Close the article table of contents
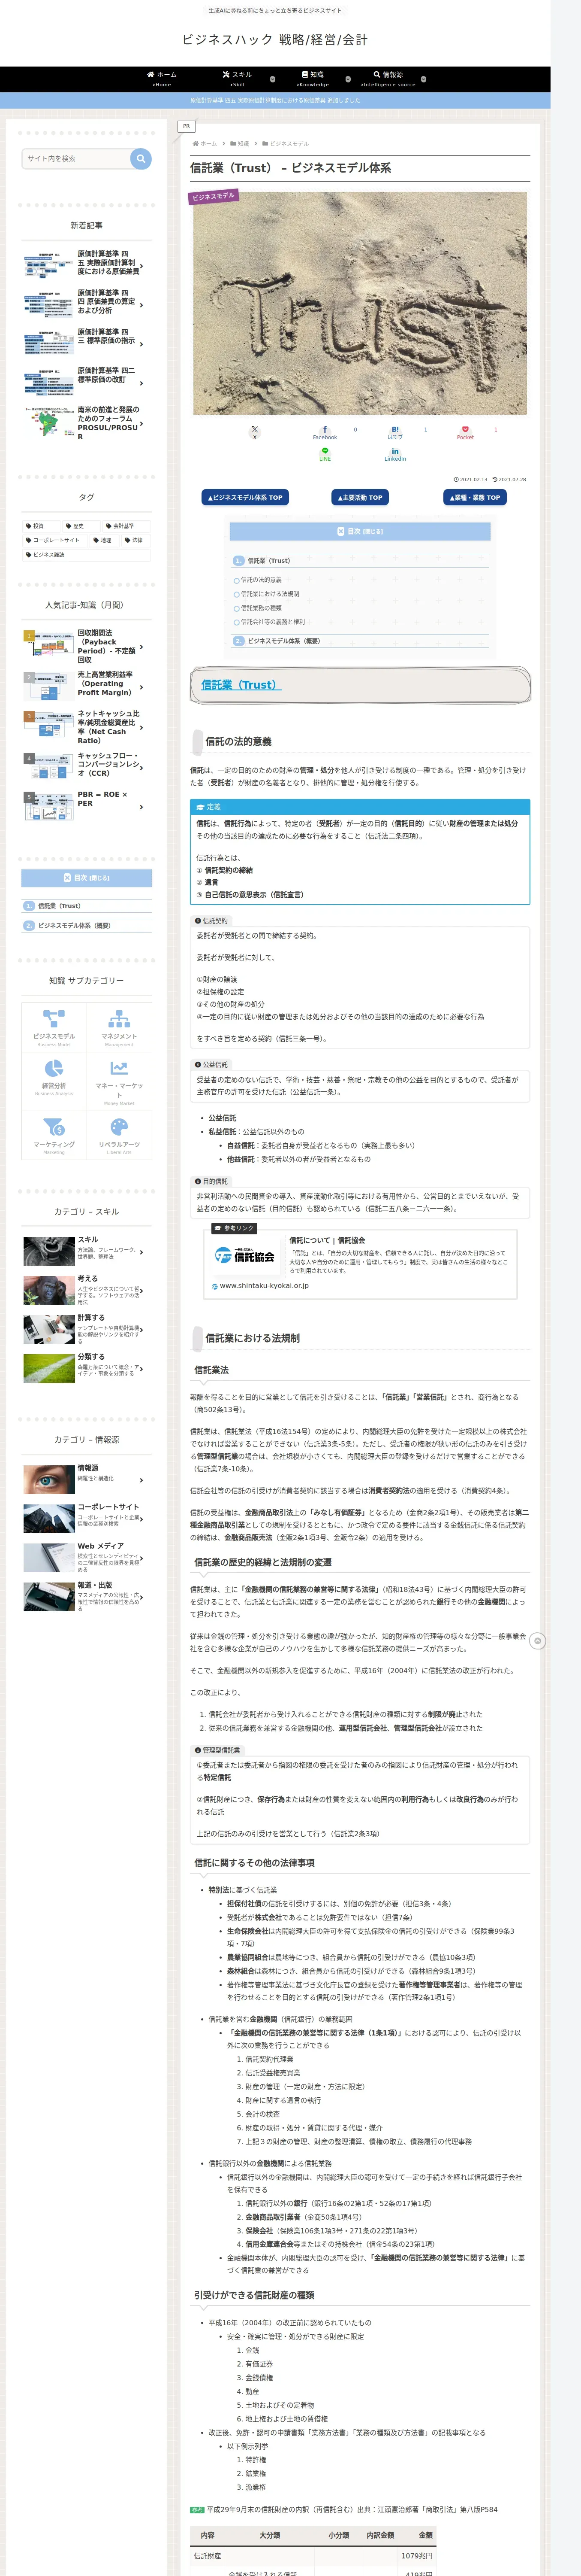 [359, 531]
